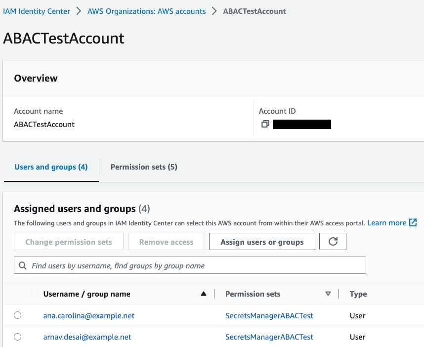Sort the Username / group name column
The image size is (424, 347).
pyautogui.click(x=203, y=293)
